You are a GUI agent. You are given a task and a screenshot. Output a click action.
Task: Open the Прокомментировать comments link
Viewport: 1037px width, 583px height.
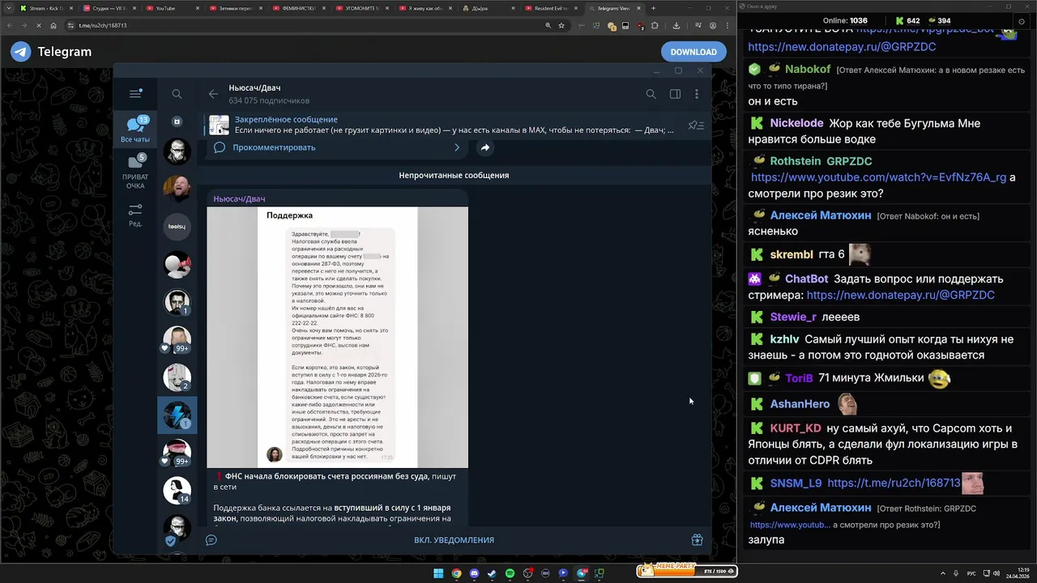(x=274, y=147)
